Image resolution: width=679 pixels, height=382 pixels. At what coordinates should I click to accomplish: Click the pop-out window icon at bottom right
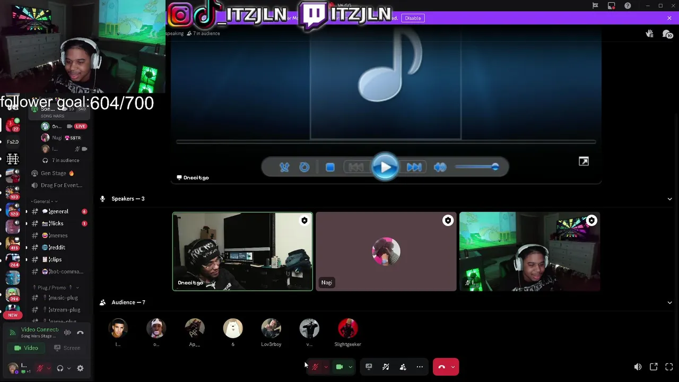pyautogui.click(x=654, y=367)
